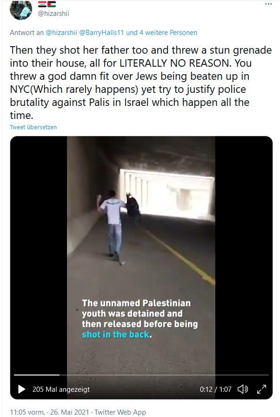Click the video caption text overlay
Image resolution: width=280 pixels, height=417 pixels.
[140, 319]
